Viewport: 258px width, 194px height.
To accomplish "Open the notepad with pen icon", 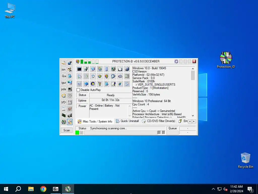I will pos(113,84).
